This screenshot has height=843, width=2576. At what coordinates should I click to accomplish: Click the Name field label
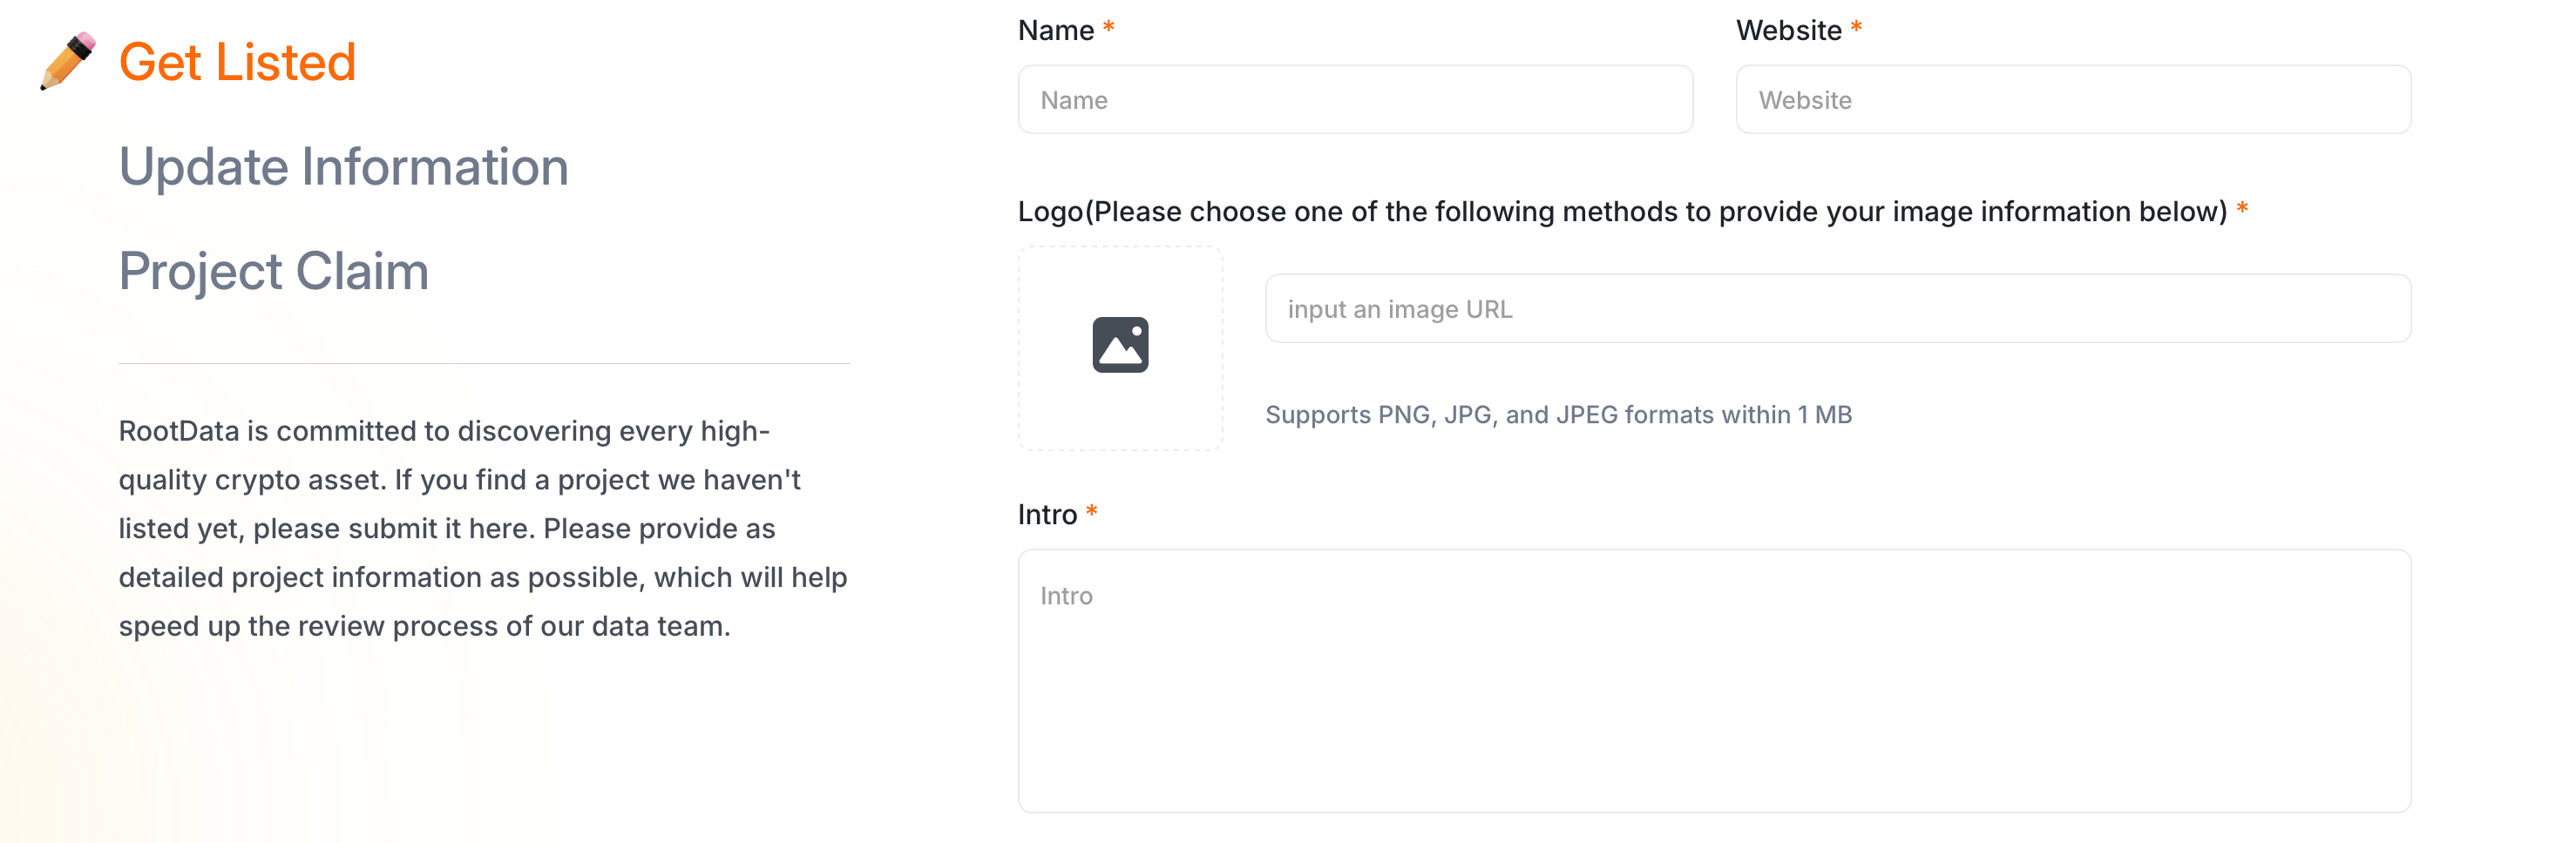click(1055, 31)
